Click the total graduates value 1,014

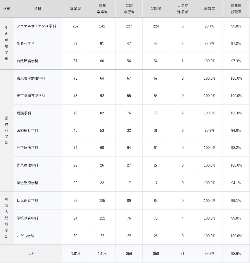pyautogui.click(x=75, y=253)
